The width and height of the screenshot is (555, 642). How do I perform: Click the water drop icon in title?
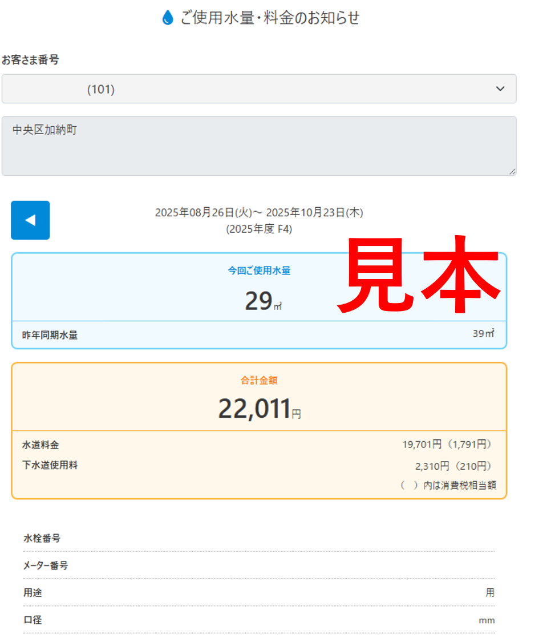pyautogui.click(x=167, y=18)
